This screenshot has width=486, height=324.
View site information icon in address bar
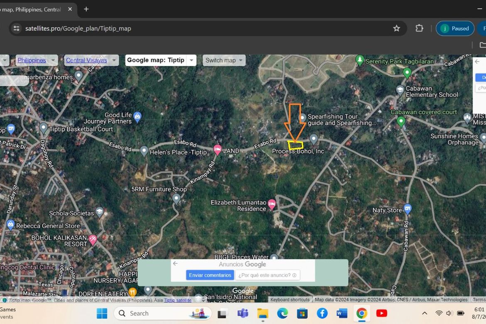point(17,28)
